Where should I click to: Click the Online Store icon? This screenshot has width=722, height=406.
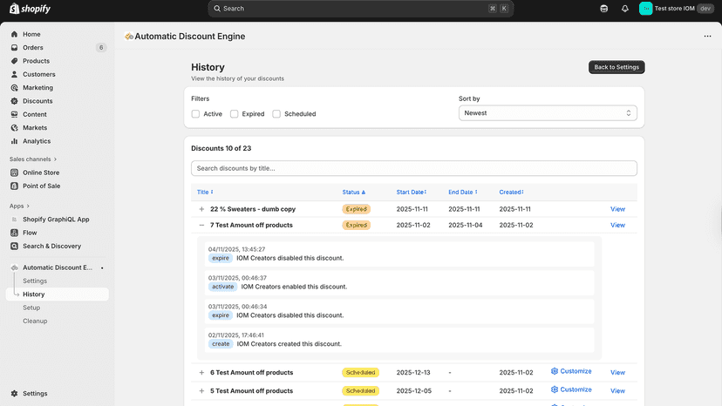pyautogui.click(x=14, y=173)
